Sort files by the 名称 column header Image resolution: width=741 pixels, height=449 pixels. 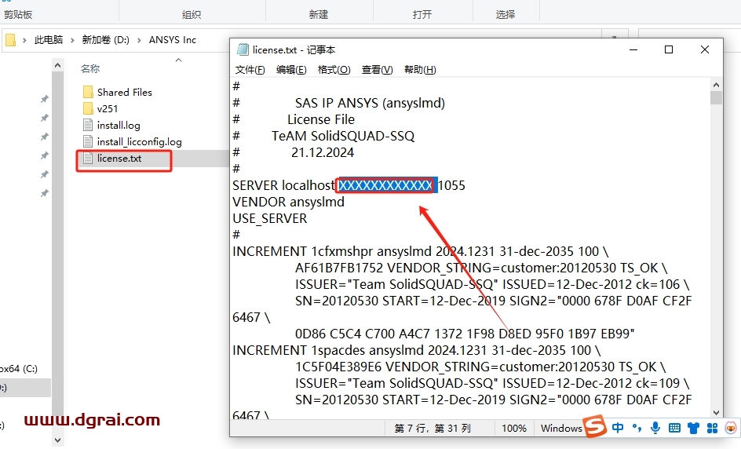click(x=89, y=68)
